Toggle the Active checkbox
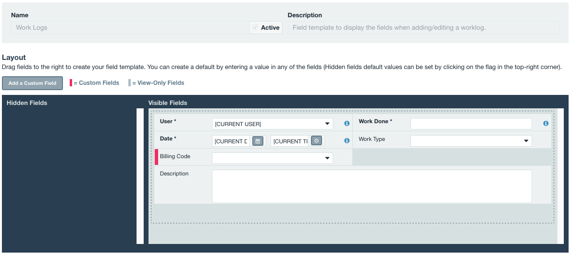This screenshot has height=255, width=571. tap(255, 28)
